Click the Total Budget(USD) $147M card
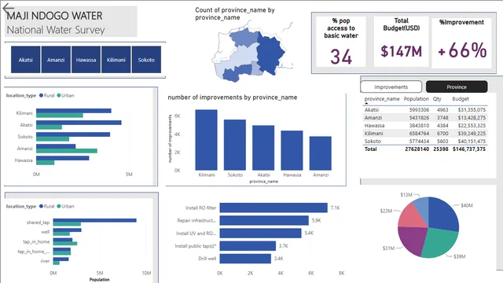Viewport: 503px width, 283px height. coord(401,42)
